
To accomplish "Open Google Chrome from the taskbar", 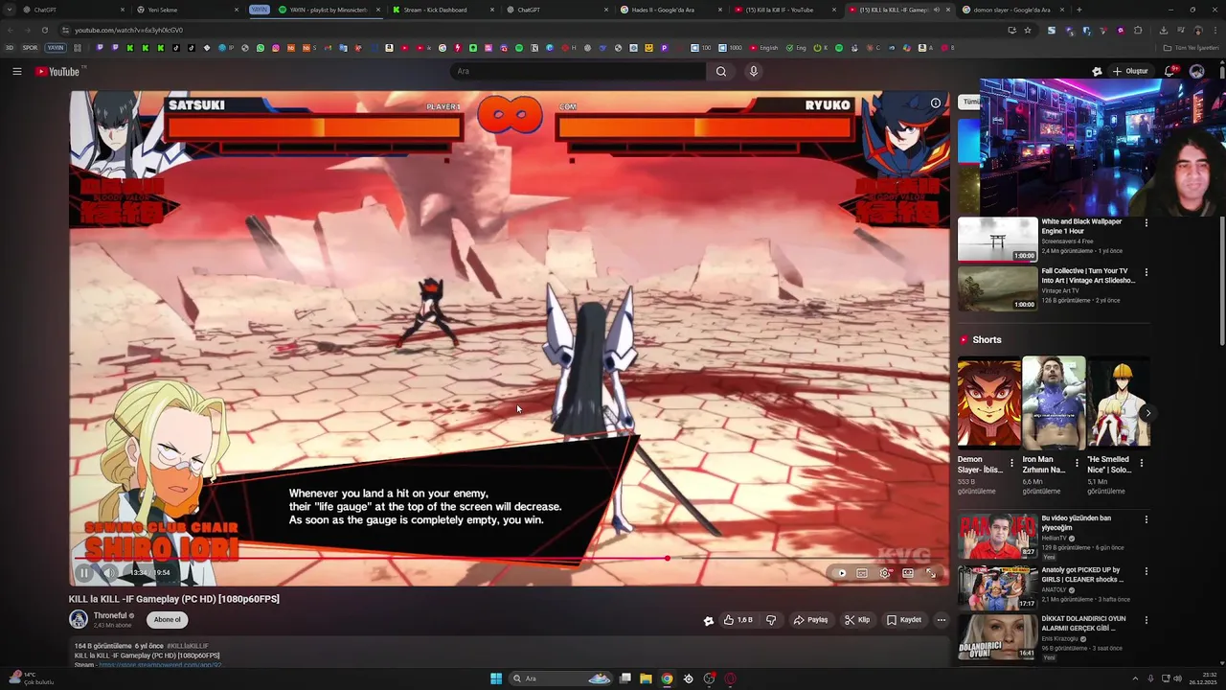I will pos(667,678).
